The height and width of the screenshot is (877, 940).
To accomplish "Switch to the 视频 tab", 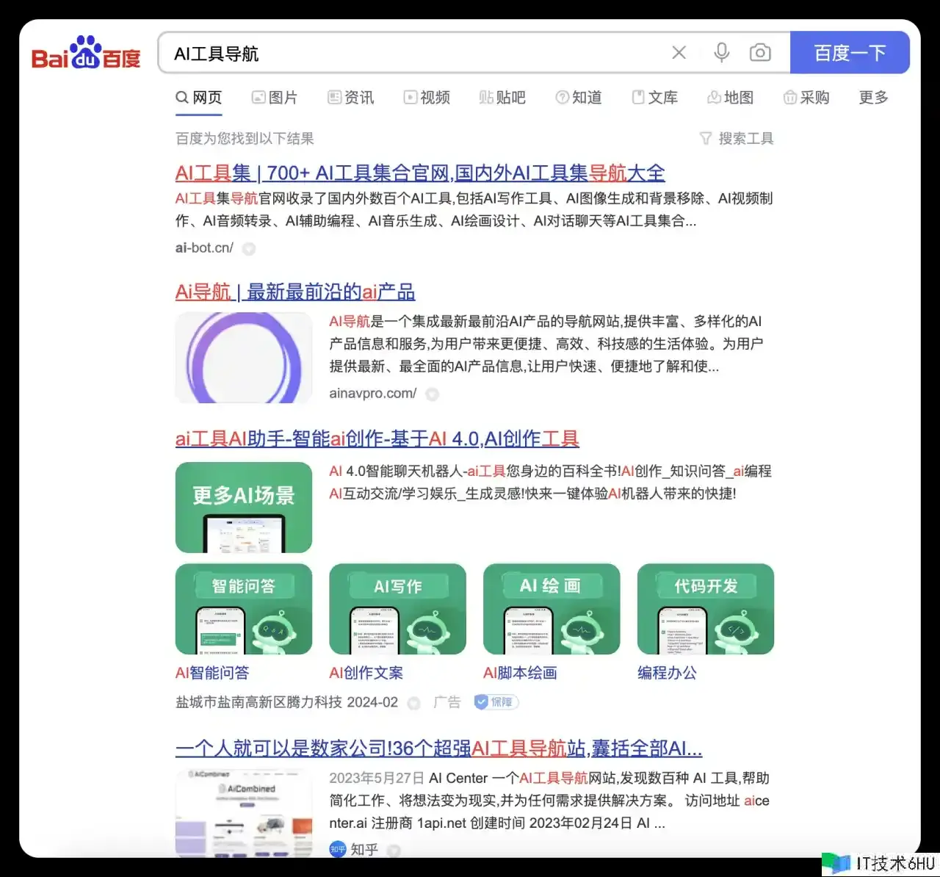I will point(427,98).
